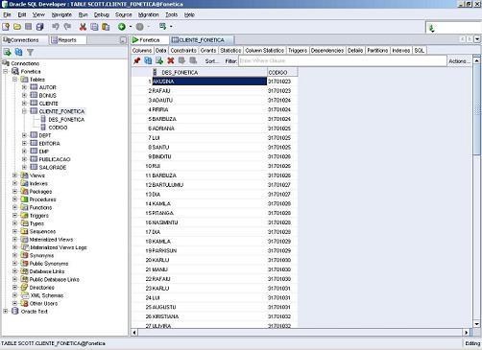Switch to the SQL tab
Viewport: 482px width, 350px height.
click(x=419, y=51)
